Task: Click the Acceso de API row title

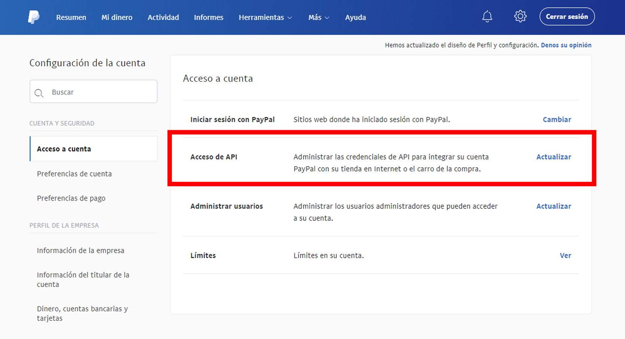Action: pyautogui.click(x=214, y=157)
